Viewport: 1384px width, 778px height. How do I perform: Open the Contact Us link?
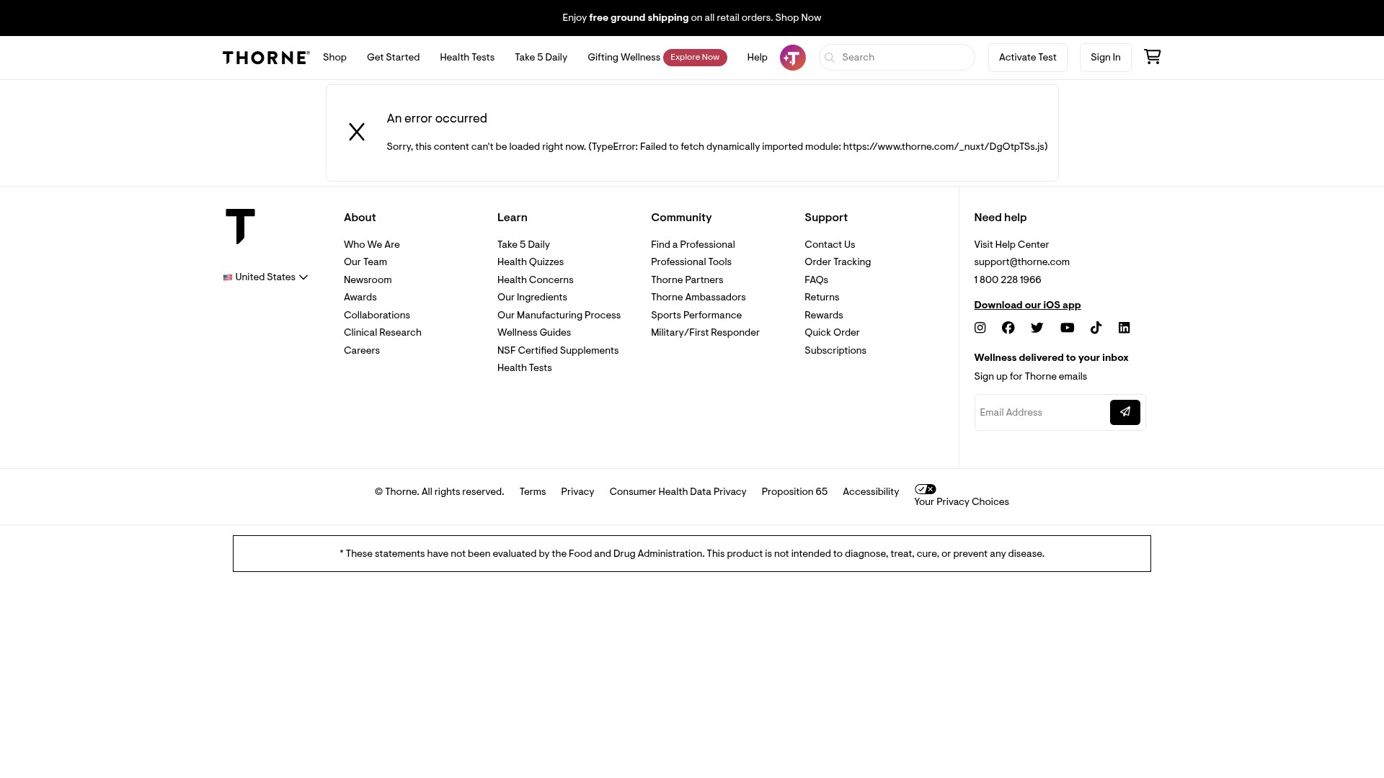[829, 245]
